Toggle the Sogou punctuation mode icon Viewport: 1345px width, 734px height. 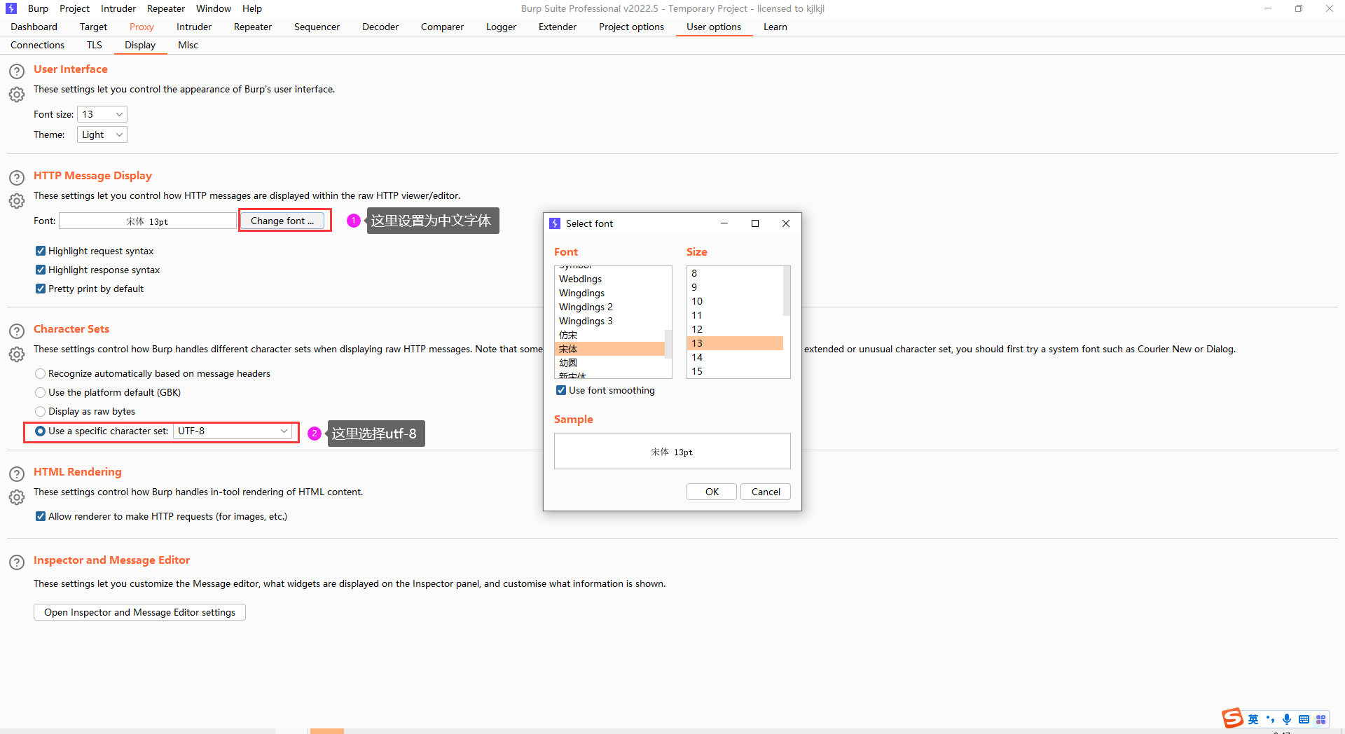click(1270, 719)
